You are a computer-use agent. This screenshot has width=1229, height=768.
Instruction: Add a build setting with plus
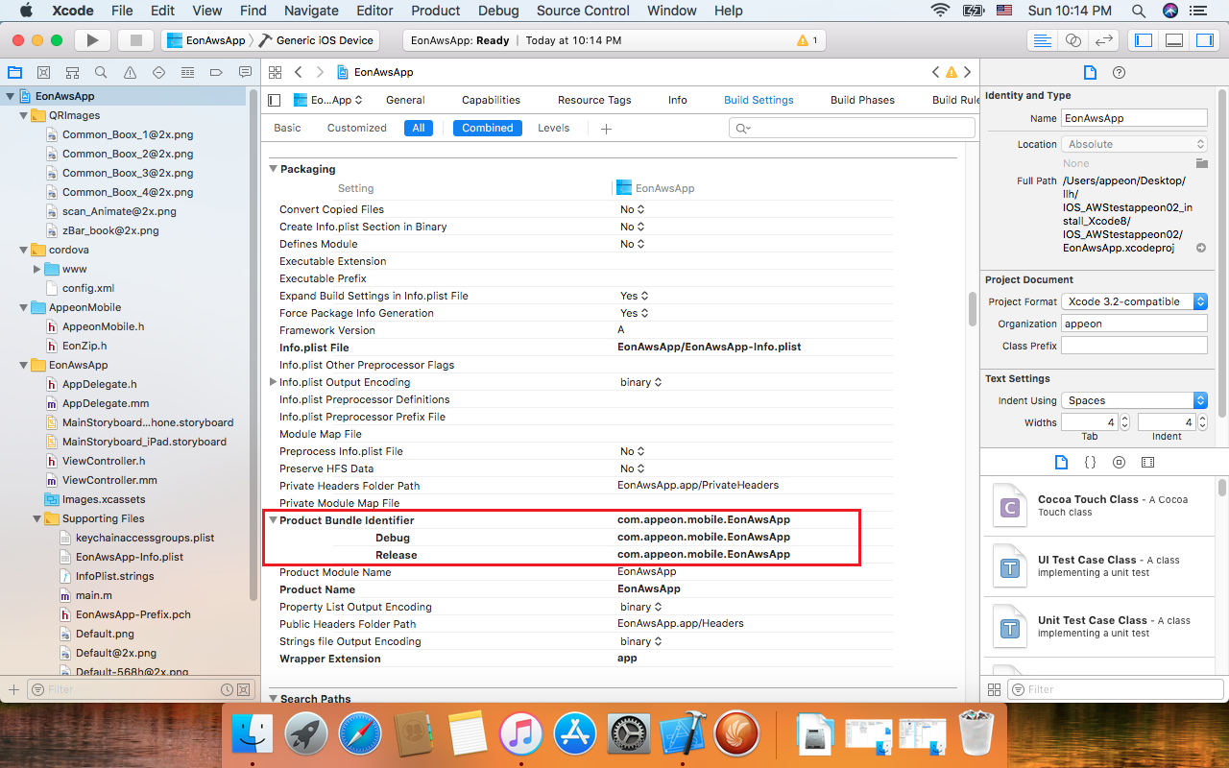[606, 128]
